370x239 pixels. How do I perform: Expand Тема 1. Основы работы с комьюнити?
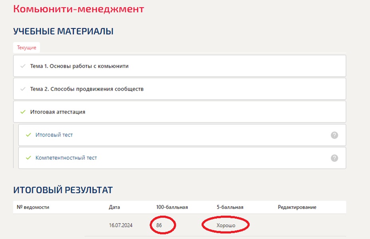click(180, 66)
